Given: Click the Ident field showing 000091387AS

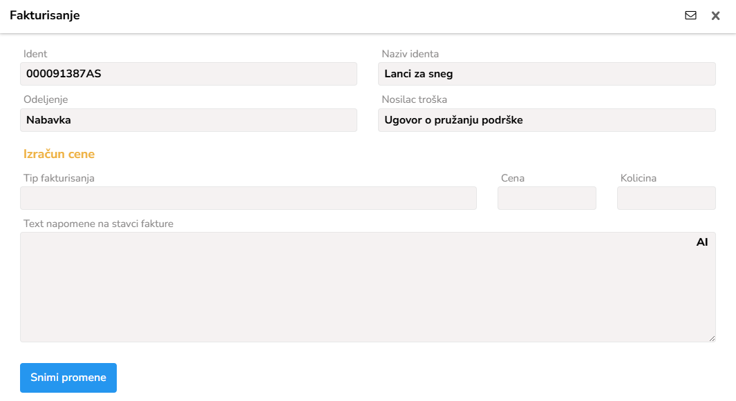Looking at the screenshot, I should [x=189, y=74].
